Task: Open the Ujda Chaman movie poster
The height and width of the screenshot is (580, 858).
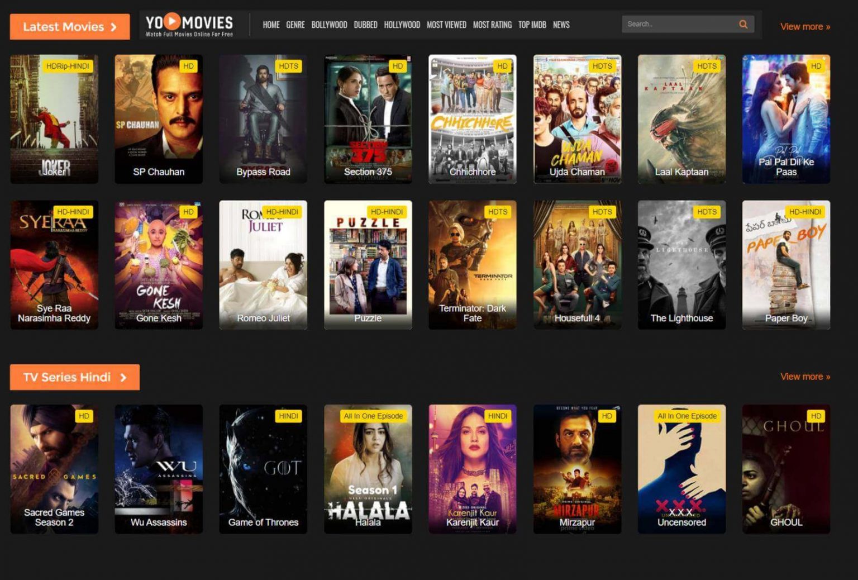Action: pyautogui.click(x=577, y=119)
